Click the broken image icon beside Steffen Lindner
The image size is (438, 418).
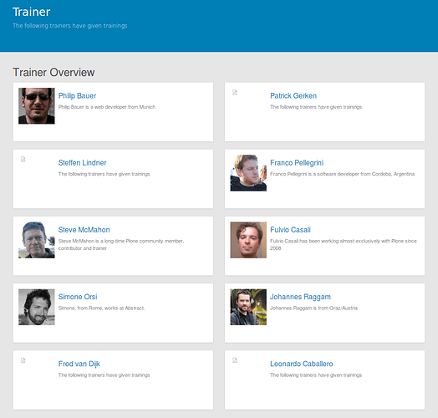pyautogui.click(x=23, y=159)
